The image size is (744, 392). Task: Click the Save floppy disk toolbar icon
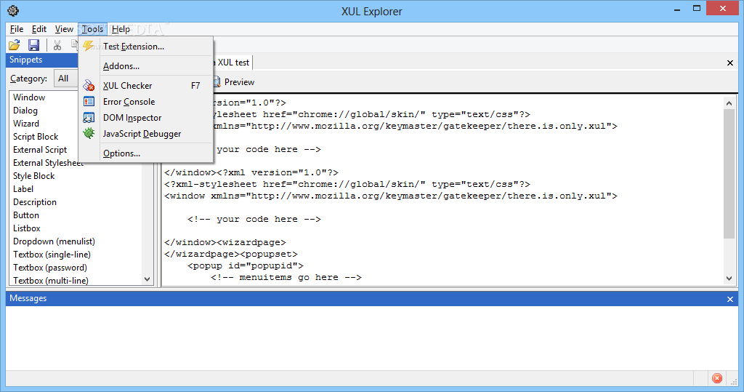33,45
